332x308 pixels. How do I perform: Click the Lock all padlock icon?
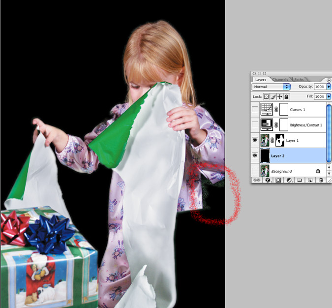coord(286,97)
